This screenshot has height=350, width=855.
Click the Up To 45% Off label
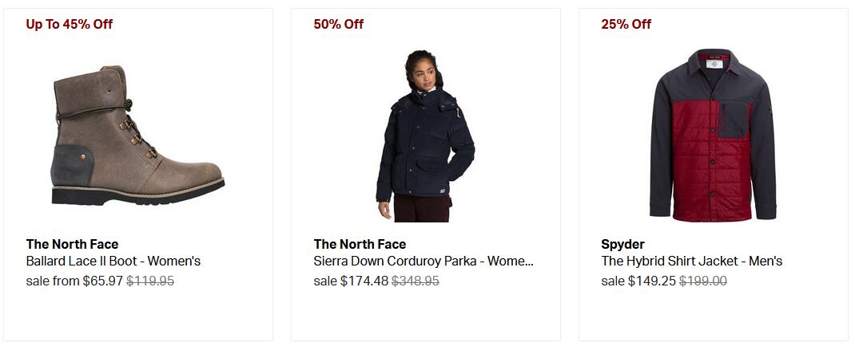pos(70,24)
